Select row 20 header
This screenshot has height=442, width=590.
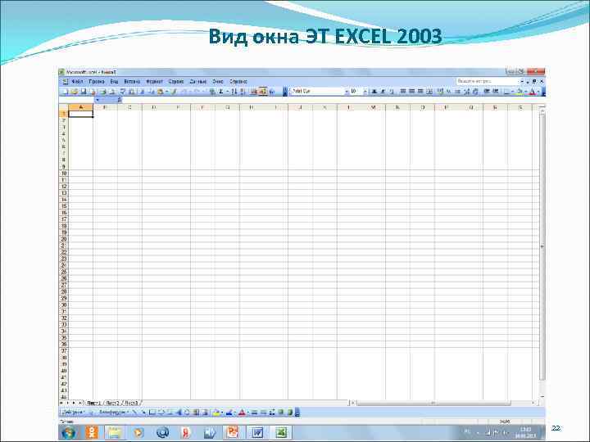click(64, 239)
